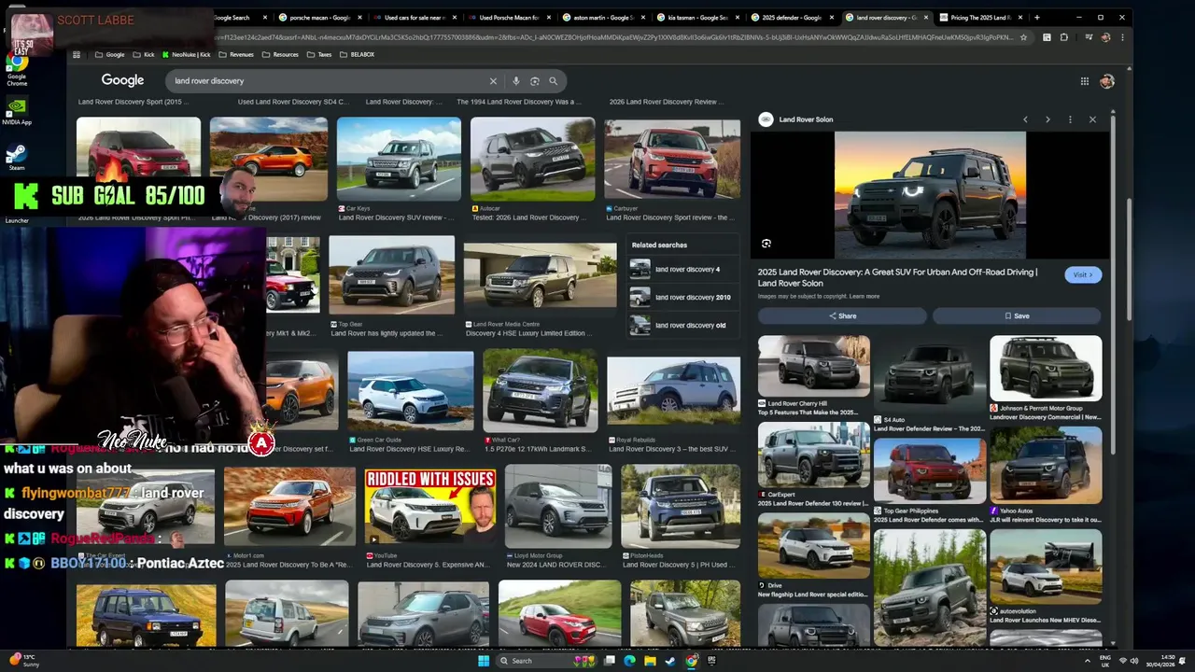
Task: Open the Revenues bookmarks folder
Action: coord(235,55)
